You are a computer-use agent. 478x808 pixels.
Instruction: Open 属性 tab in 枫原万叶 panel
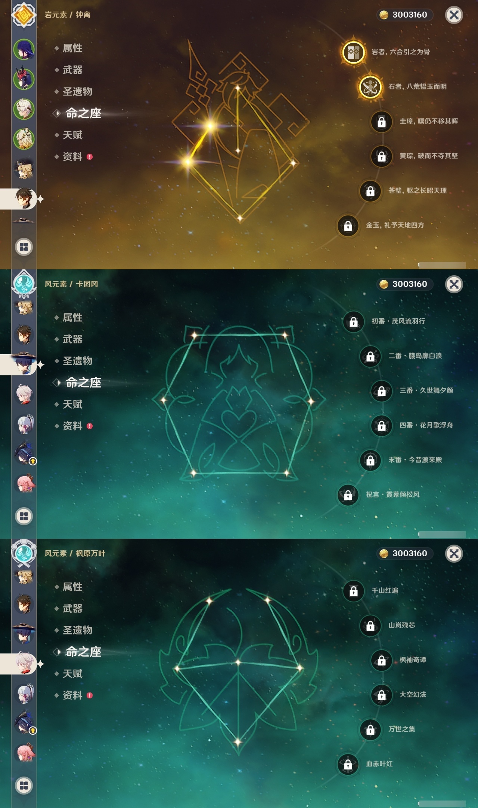[72, 587]
